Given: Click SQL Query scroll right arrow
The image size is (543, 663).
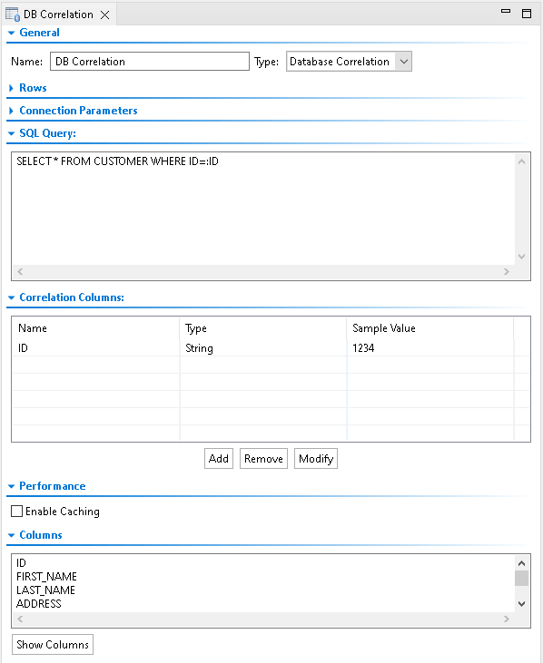Looking at the screenshot, I should coord(507,272).
